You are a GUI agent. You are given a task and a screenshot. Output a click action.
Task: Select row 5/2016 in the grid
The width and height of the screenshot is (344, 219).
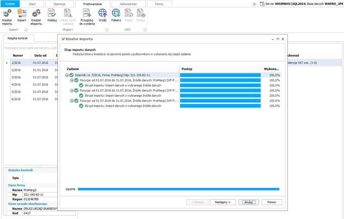tap(31, 92)
